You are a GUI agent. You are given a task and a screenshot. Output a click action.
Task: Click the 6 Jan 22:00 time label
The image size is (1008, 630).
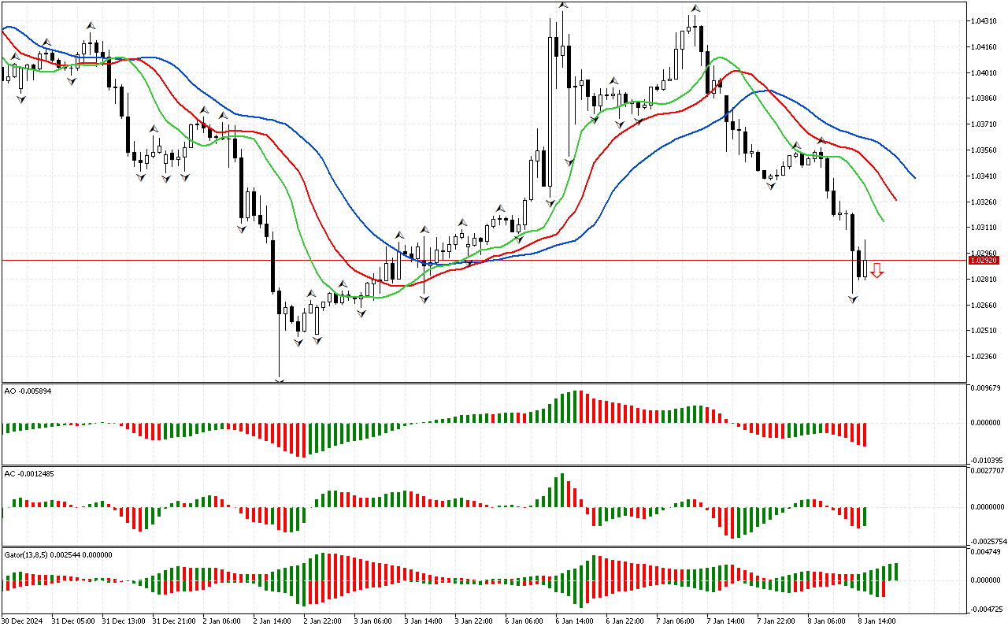pos(625,621)
